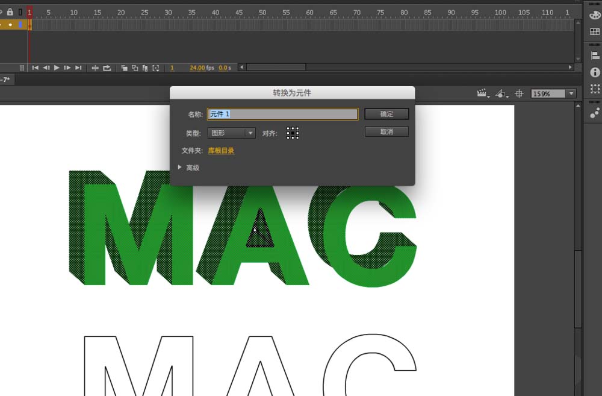
Task: Open the Align panel icon
Action: pos(595,55)
